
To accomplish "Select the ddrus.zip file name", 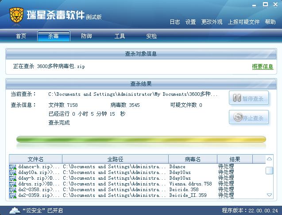I will 39,184.
